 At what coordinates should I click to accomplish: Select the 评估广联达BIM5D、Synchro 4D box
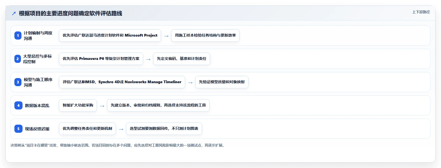[122, 82]
